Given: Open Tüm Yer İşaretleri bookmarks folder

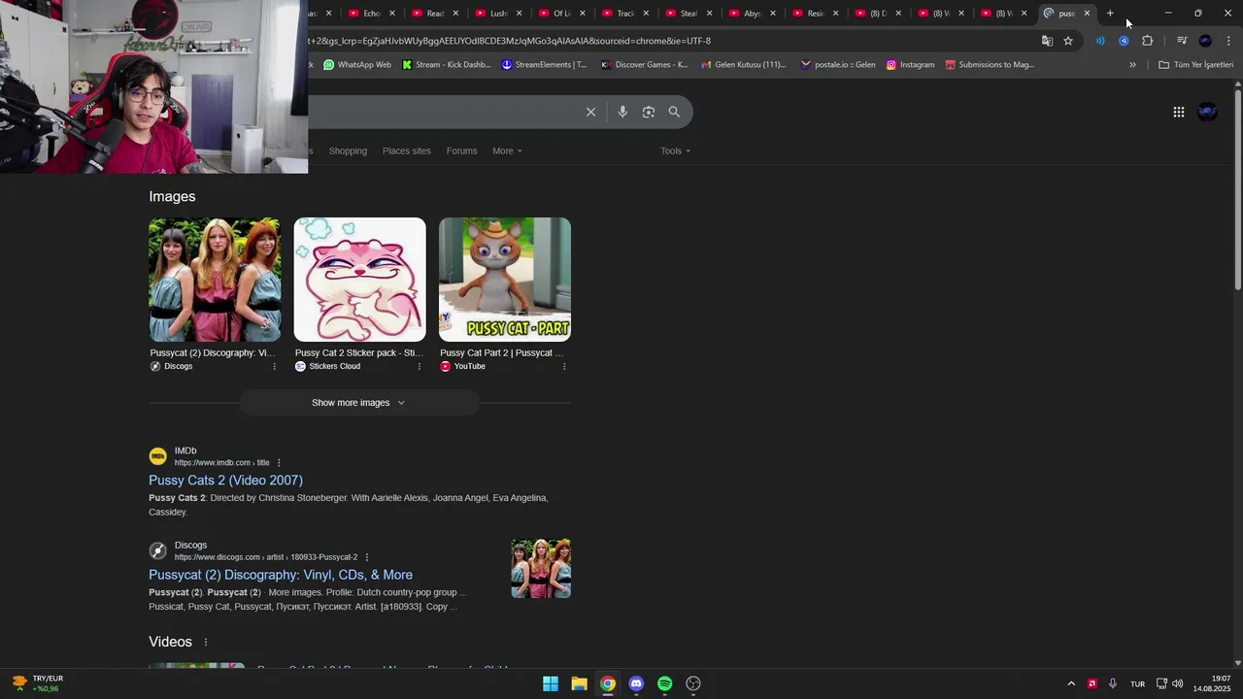Looking at the screenshot, I should [1196, 65].
